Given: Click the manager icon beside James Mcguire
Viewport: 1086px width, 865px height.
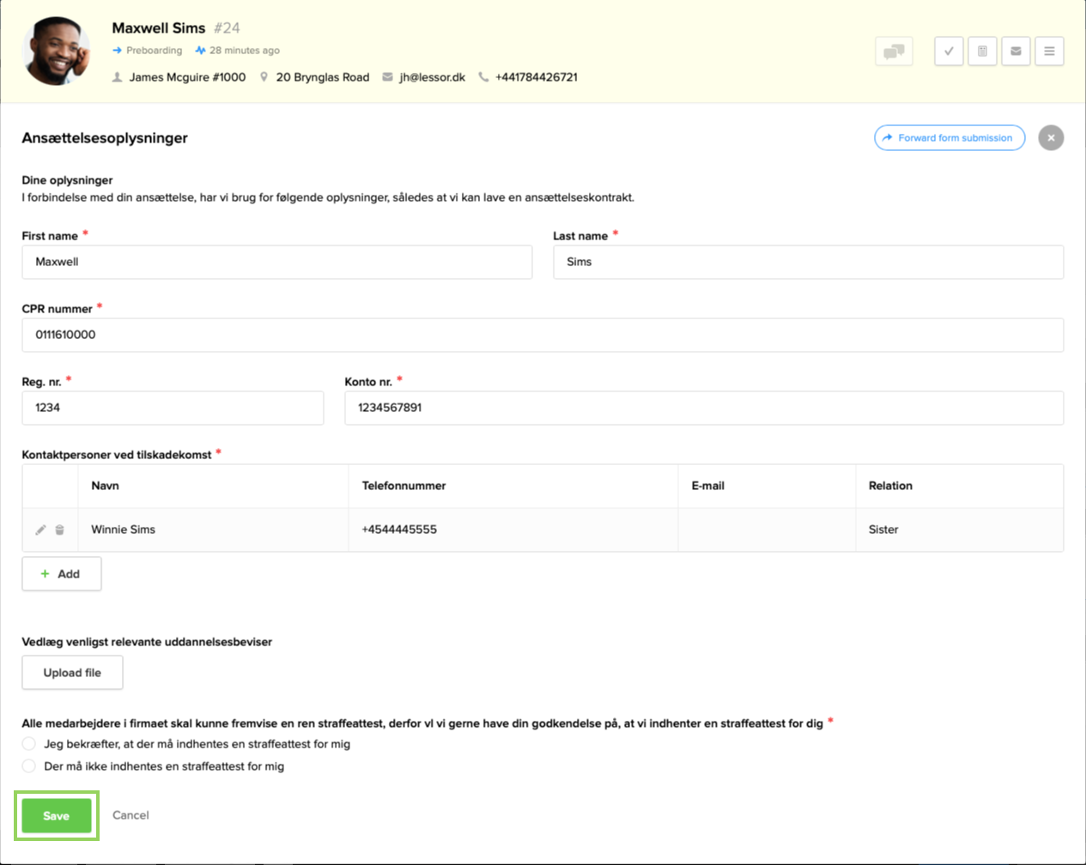Looking at the screenshot, I should tap(117, 77).
